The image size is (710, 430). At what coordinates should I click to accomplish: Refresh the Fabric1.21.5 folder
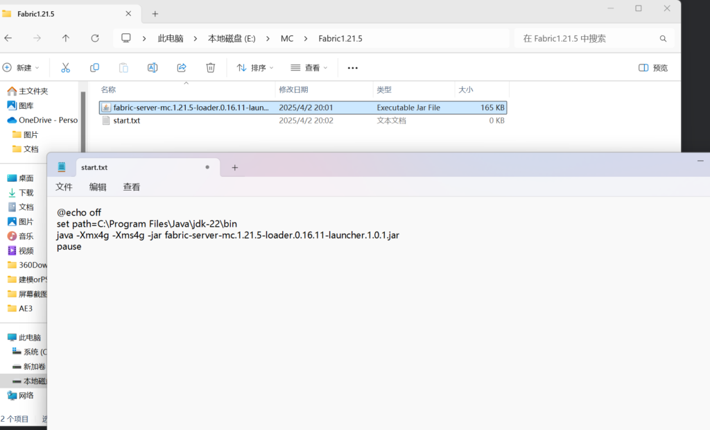coord(94,39)
